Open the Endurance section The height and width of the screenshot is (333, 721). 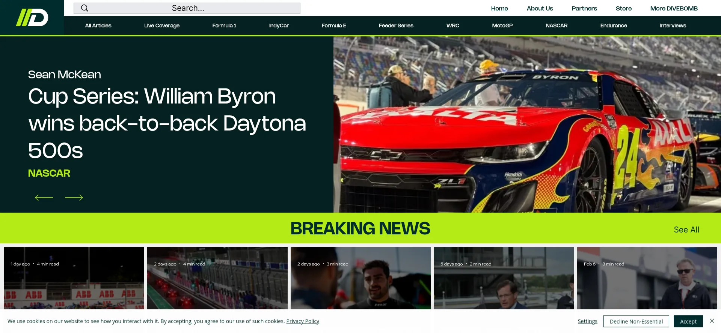coord(613,25)
